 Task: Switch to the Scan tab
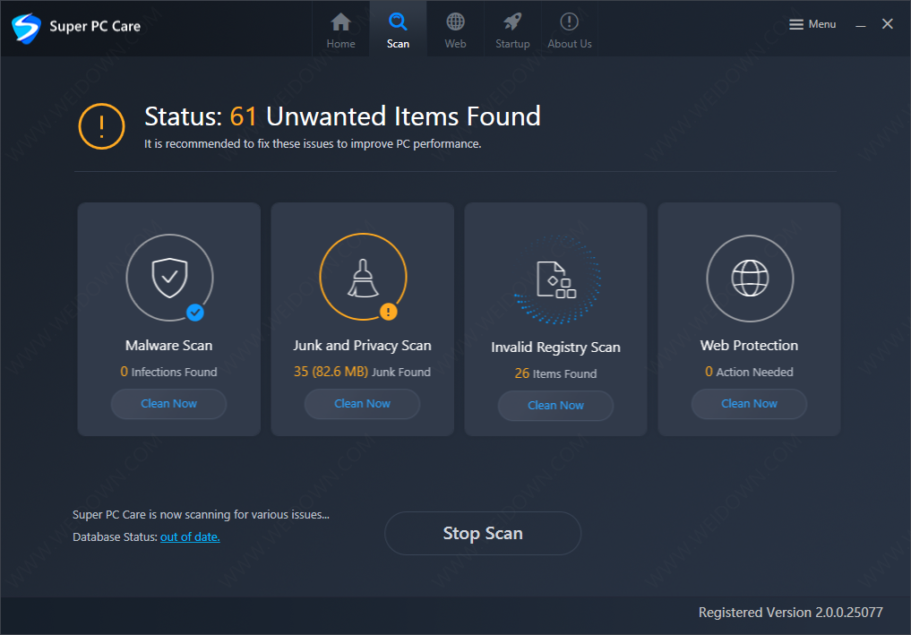click(398, 30)
